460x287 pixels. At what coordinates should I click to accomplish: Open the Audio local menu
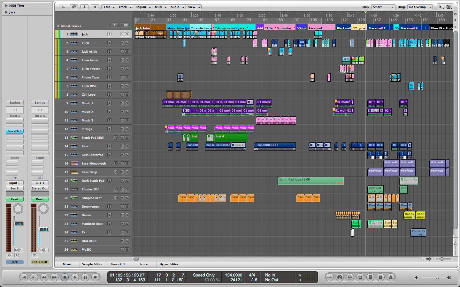click(177, 7)
